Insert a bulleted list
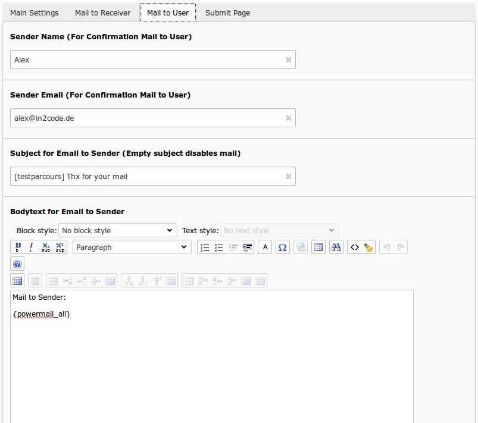Viewport: 478px width, 423px height. [x=219, y=247]
